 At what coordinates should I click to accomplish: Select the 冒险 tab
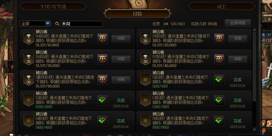(x=137, y=14)
